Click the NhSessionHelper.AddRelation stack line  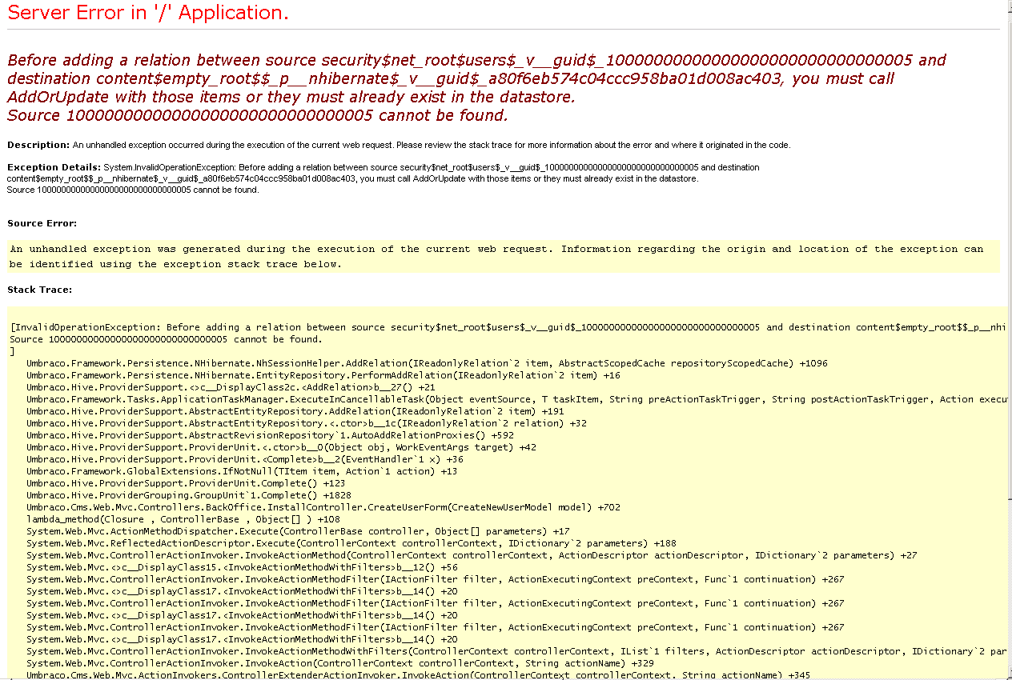coord(427,363)
